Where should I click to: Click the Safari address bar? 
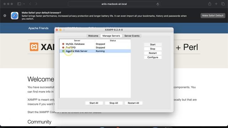pos(114,4)
